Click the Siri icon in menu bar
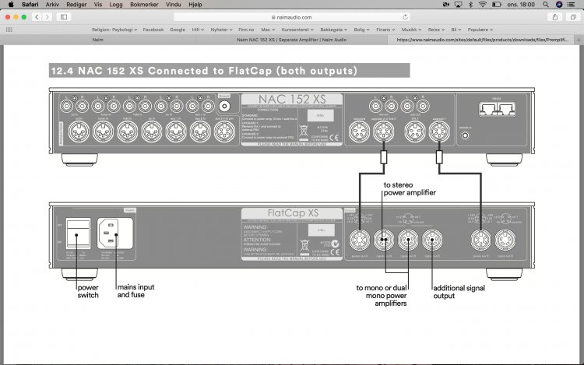584x365 pixels. pos(558,5)
